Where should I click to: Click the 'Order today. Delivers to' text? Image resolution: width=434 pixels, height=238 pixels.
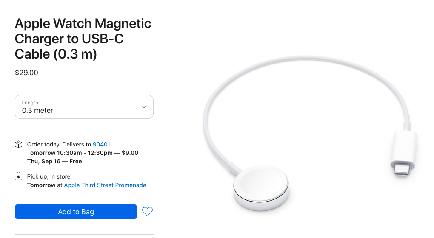(59, 144)
